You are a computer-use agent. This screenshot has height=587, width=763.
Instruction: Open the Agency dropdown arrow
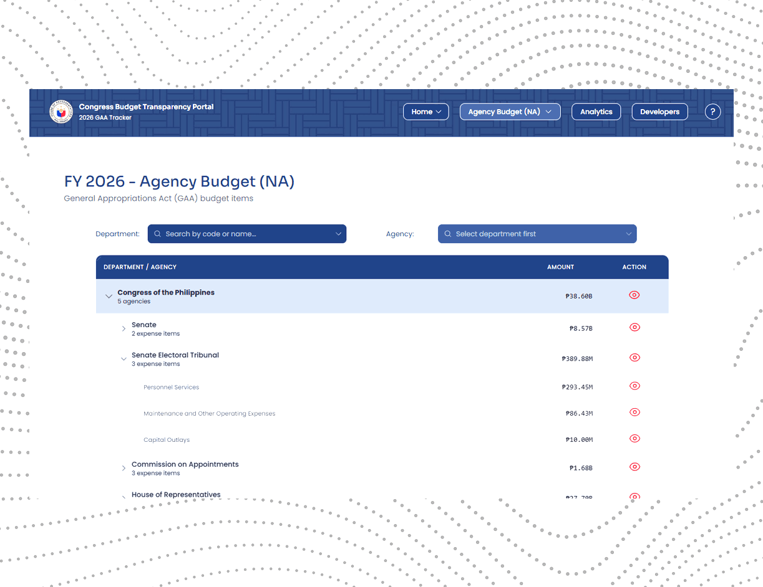coord(629,234)
